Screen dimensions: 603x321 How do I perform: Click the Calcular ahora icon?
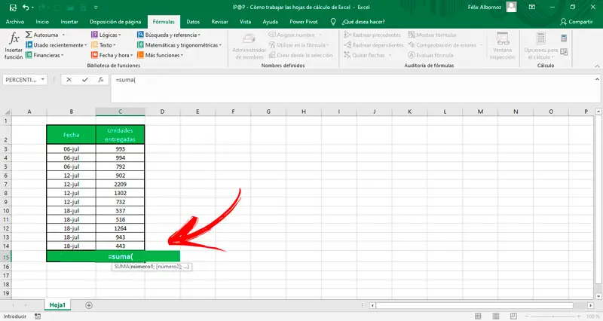point(564,38)
